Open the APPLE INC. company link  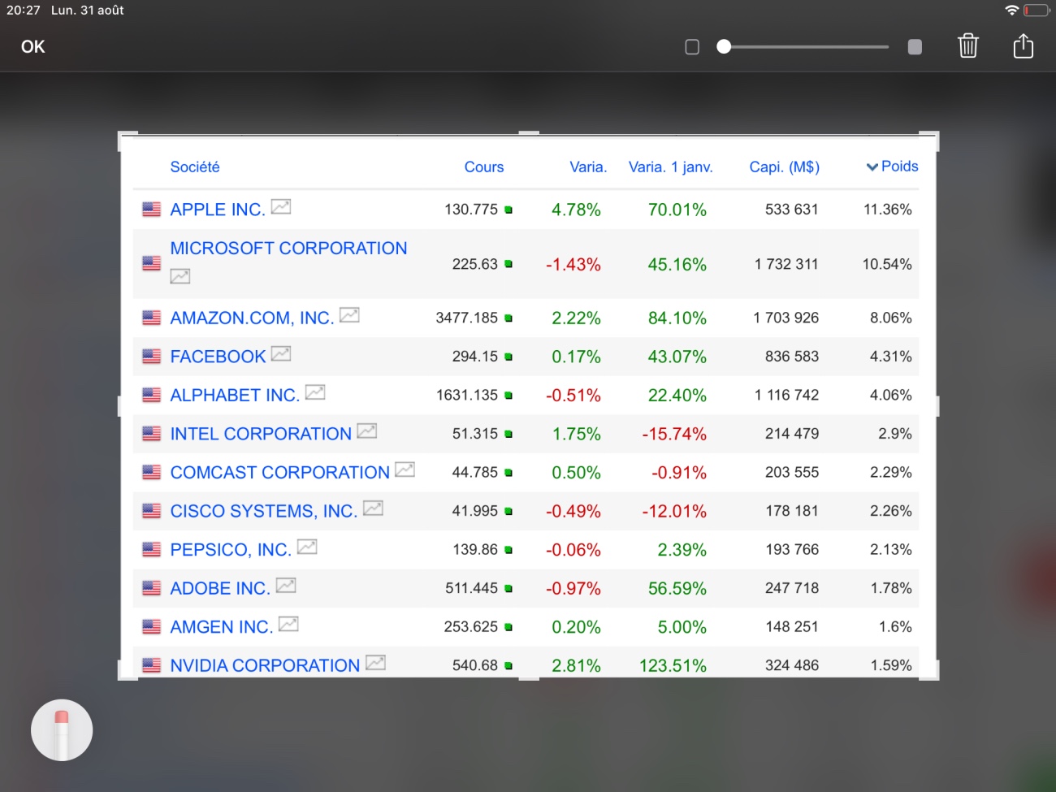pos(218,210)
